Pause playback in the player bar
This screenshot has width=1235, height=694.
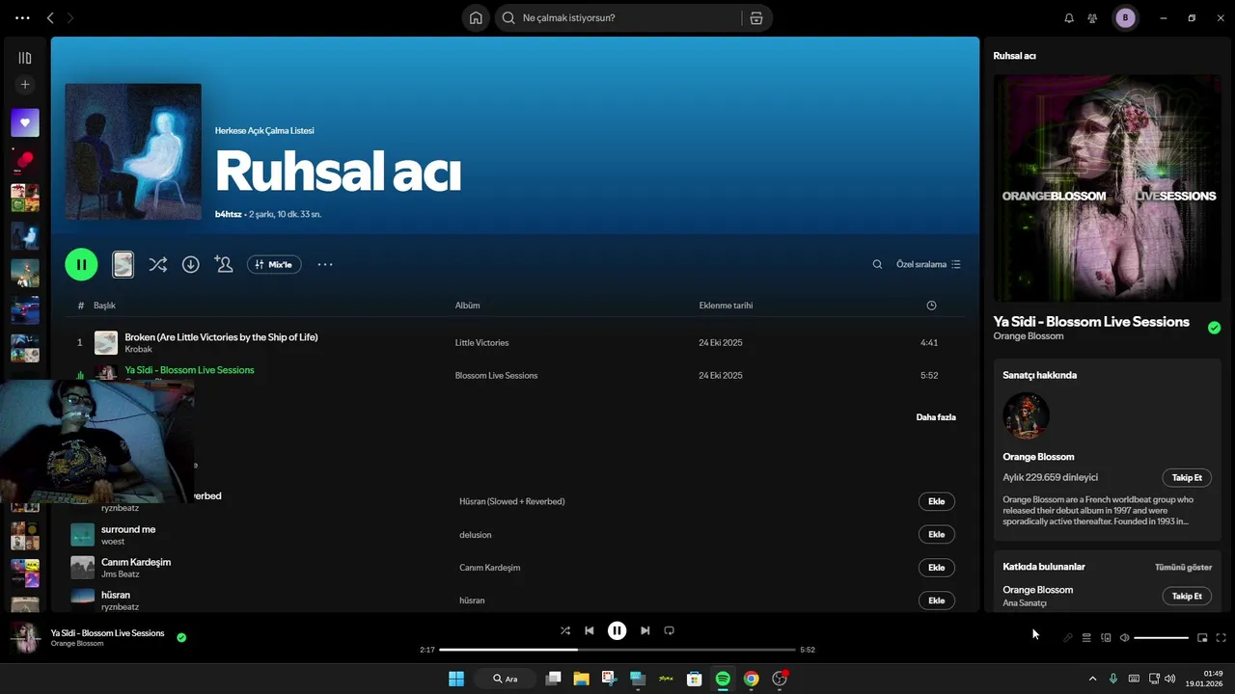pos(617,630)
